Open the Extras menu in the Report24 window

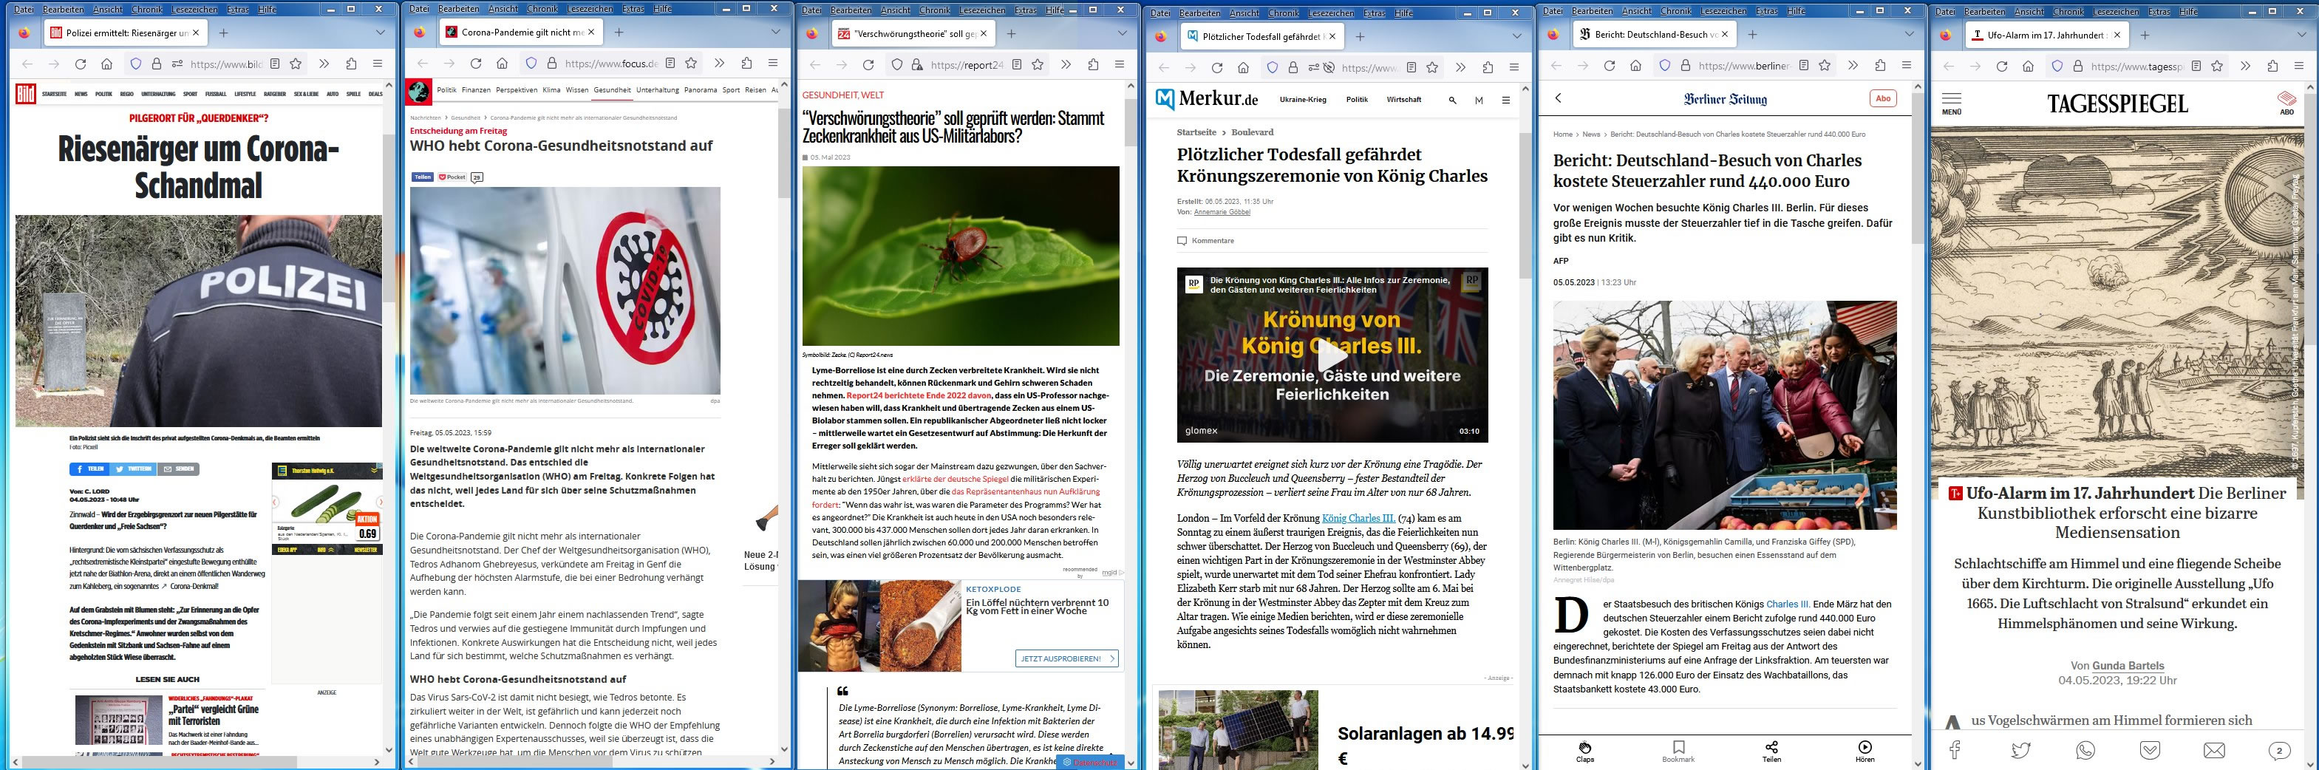click(x=1025, y=10)
